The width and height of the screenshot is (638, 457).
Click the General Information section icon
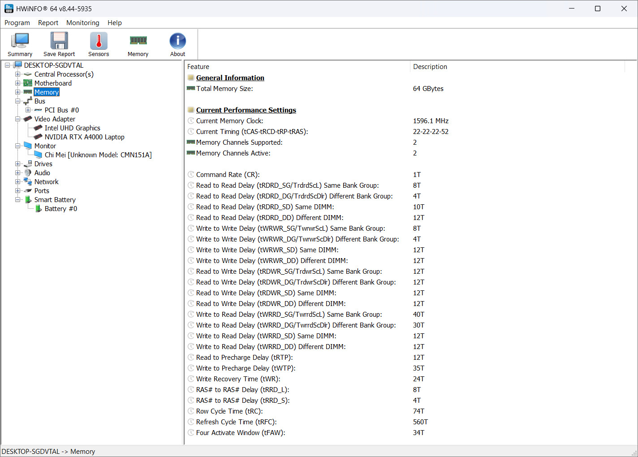pos(191,78)
